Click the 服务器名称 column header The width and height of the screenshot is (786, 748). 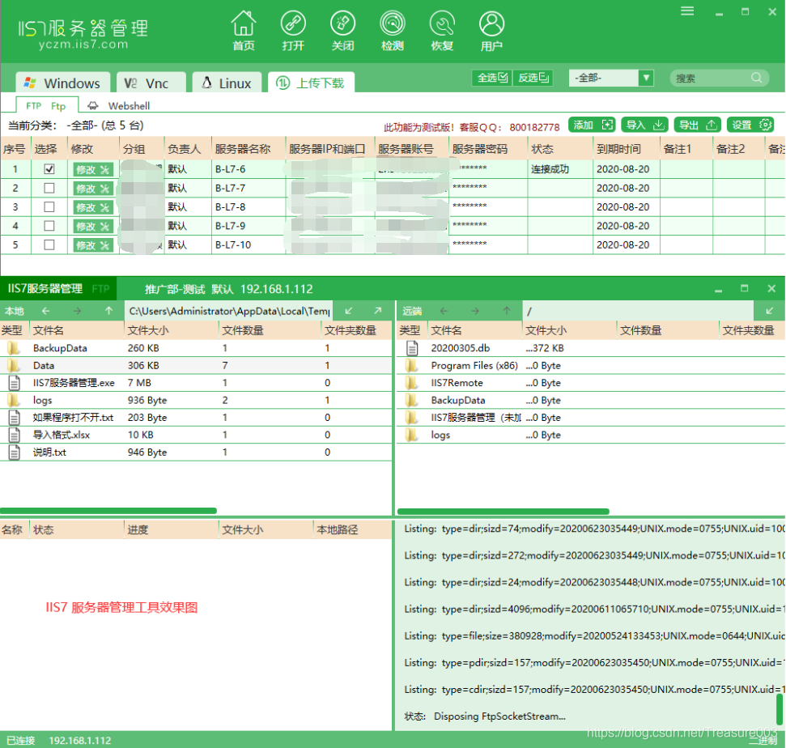pos(249,149)
